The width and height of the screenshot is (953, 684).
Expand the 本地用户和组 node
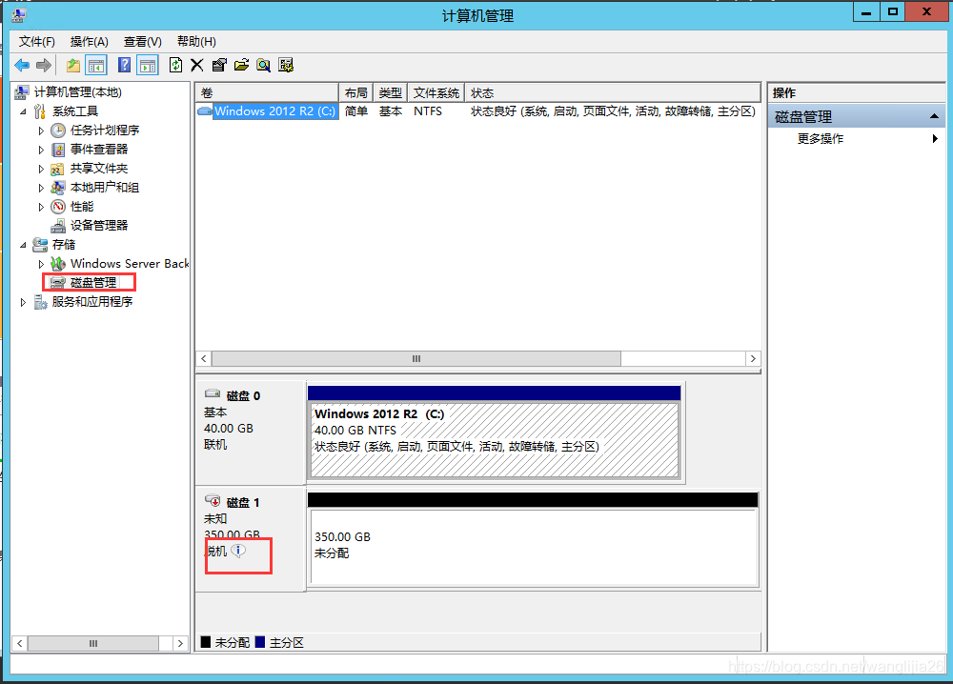pyautogui.click(x=41, y=188)
